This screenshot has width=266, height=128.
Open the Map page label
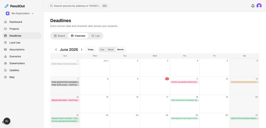12,77
